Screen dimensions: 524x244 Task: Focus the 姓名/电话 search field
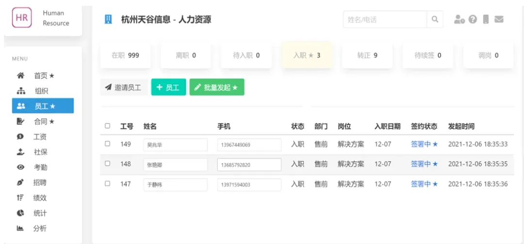(x=385, y=19)
